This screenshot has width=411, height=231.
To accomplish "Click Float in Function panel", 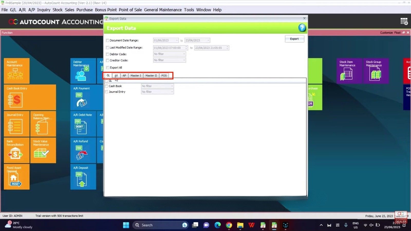I will click(x=397, y=33).
